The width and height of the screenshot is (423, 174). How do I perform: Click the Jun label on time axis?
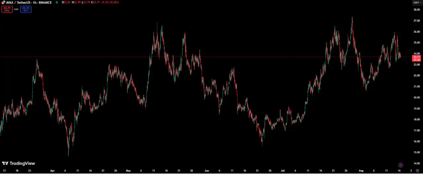pyautogui.click(x=207, y=171)
